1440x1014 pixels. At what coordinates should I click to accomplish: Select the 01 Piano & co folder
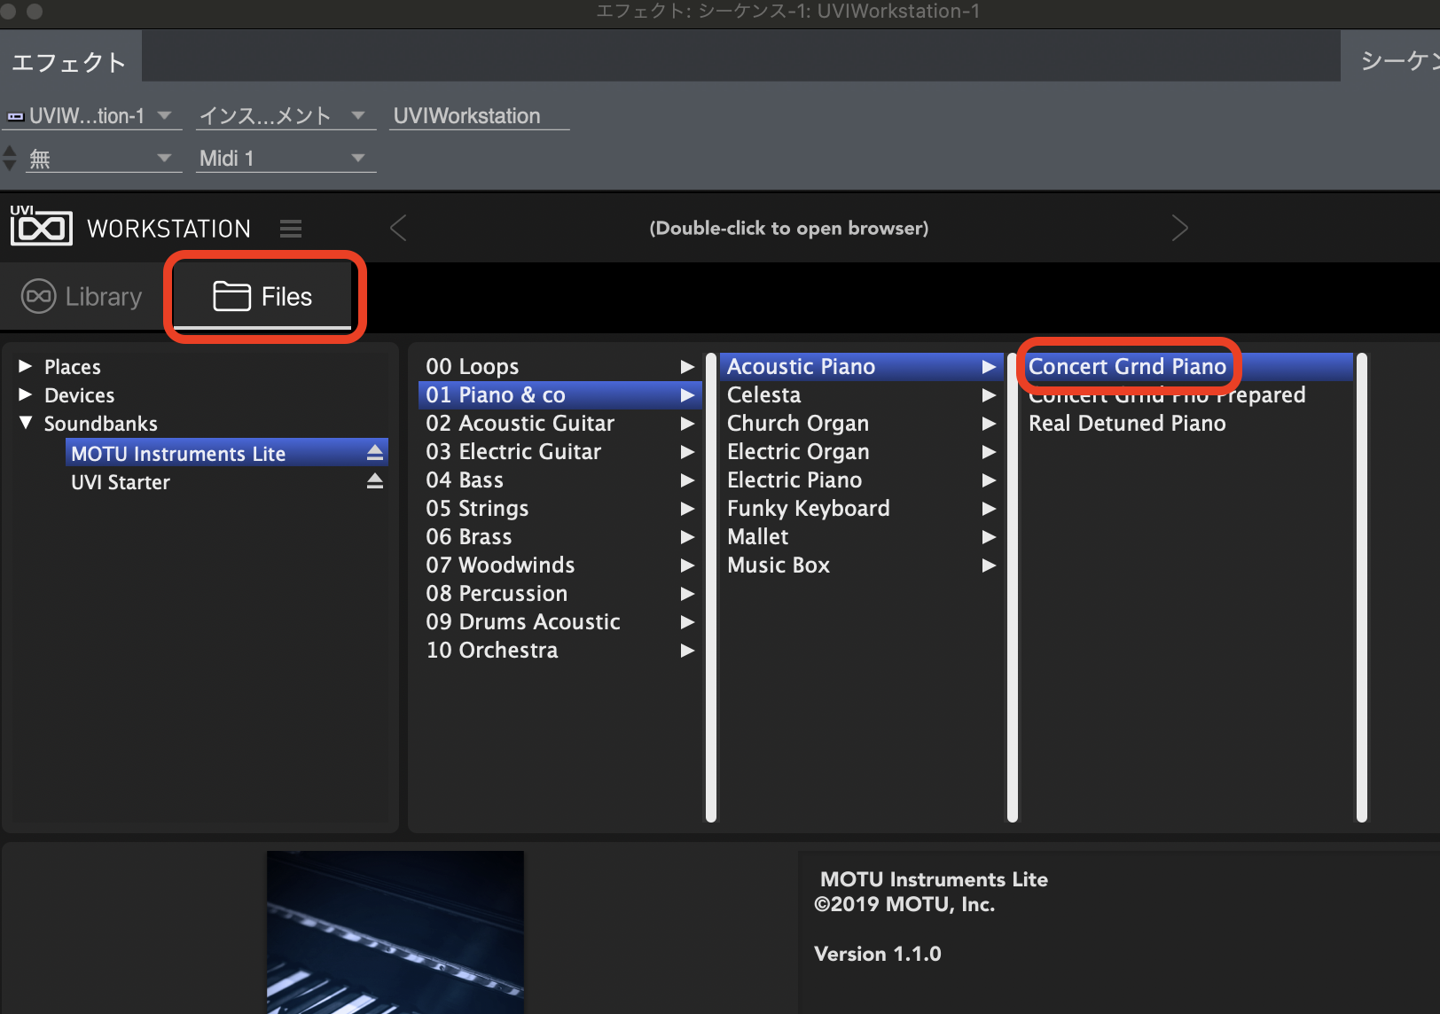coord(560,394)
